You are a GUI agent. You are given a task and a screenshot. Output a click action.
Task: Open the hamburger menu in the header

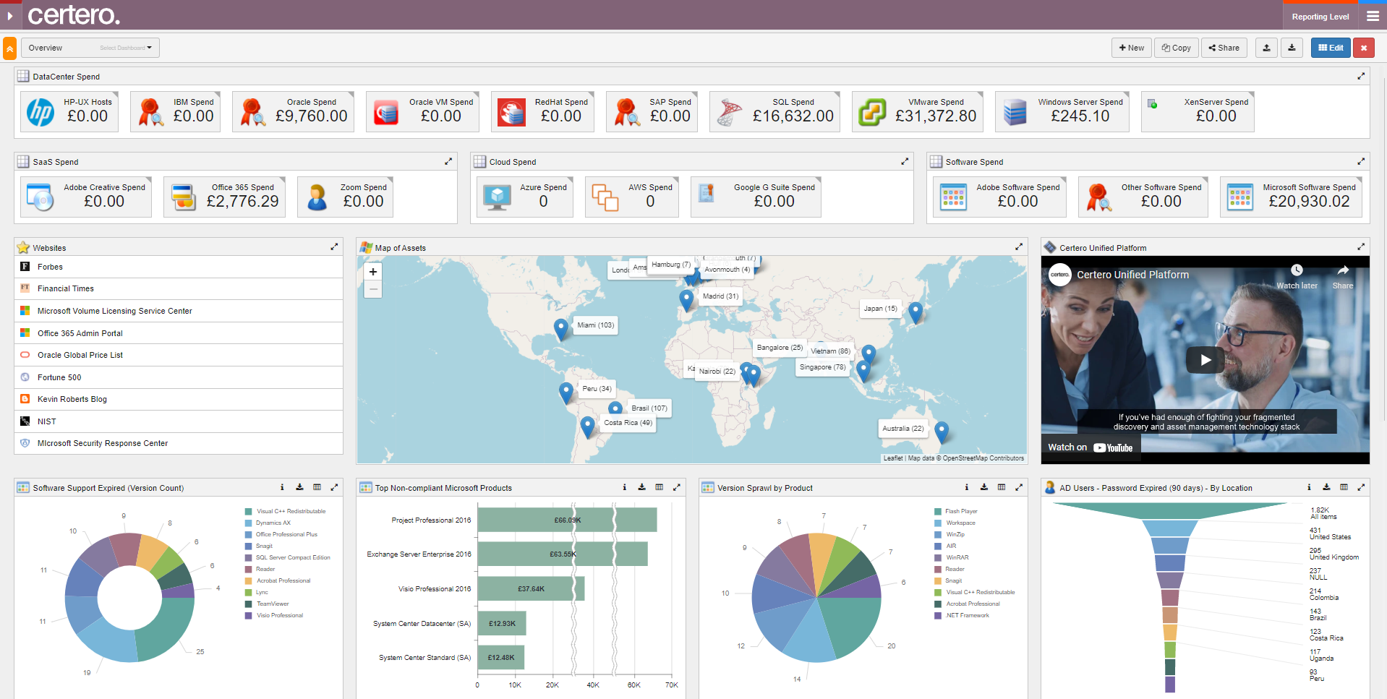1372,16
